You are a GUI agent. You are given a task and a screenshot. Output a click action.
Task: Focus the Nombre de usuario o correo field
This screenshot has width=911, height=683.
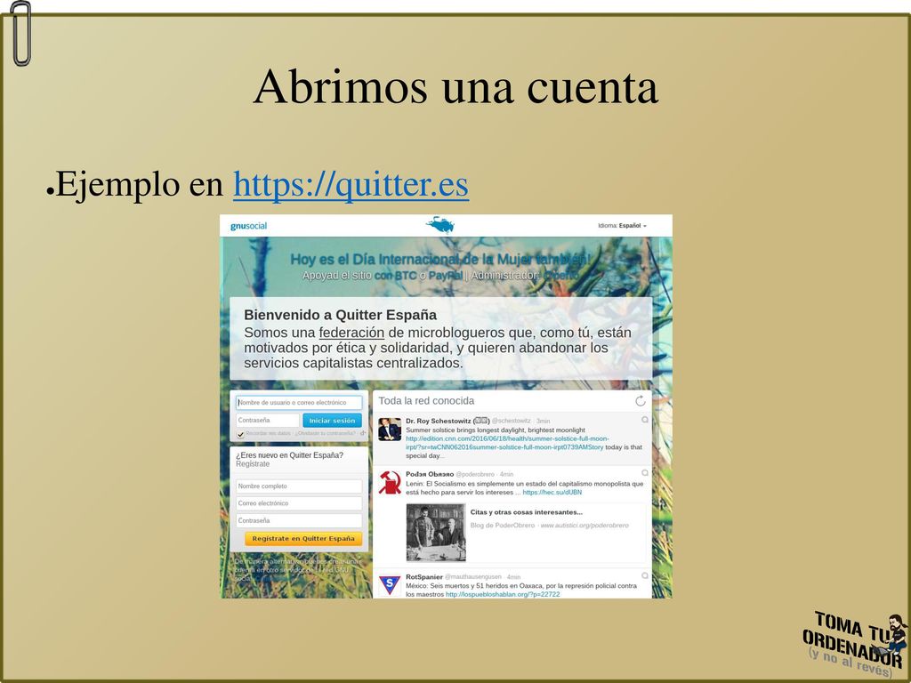pyautogui.click(x=299, y=403)
